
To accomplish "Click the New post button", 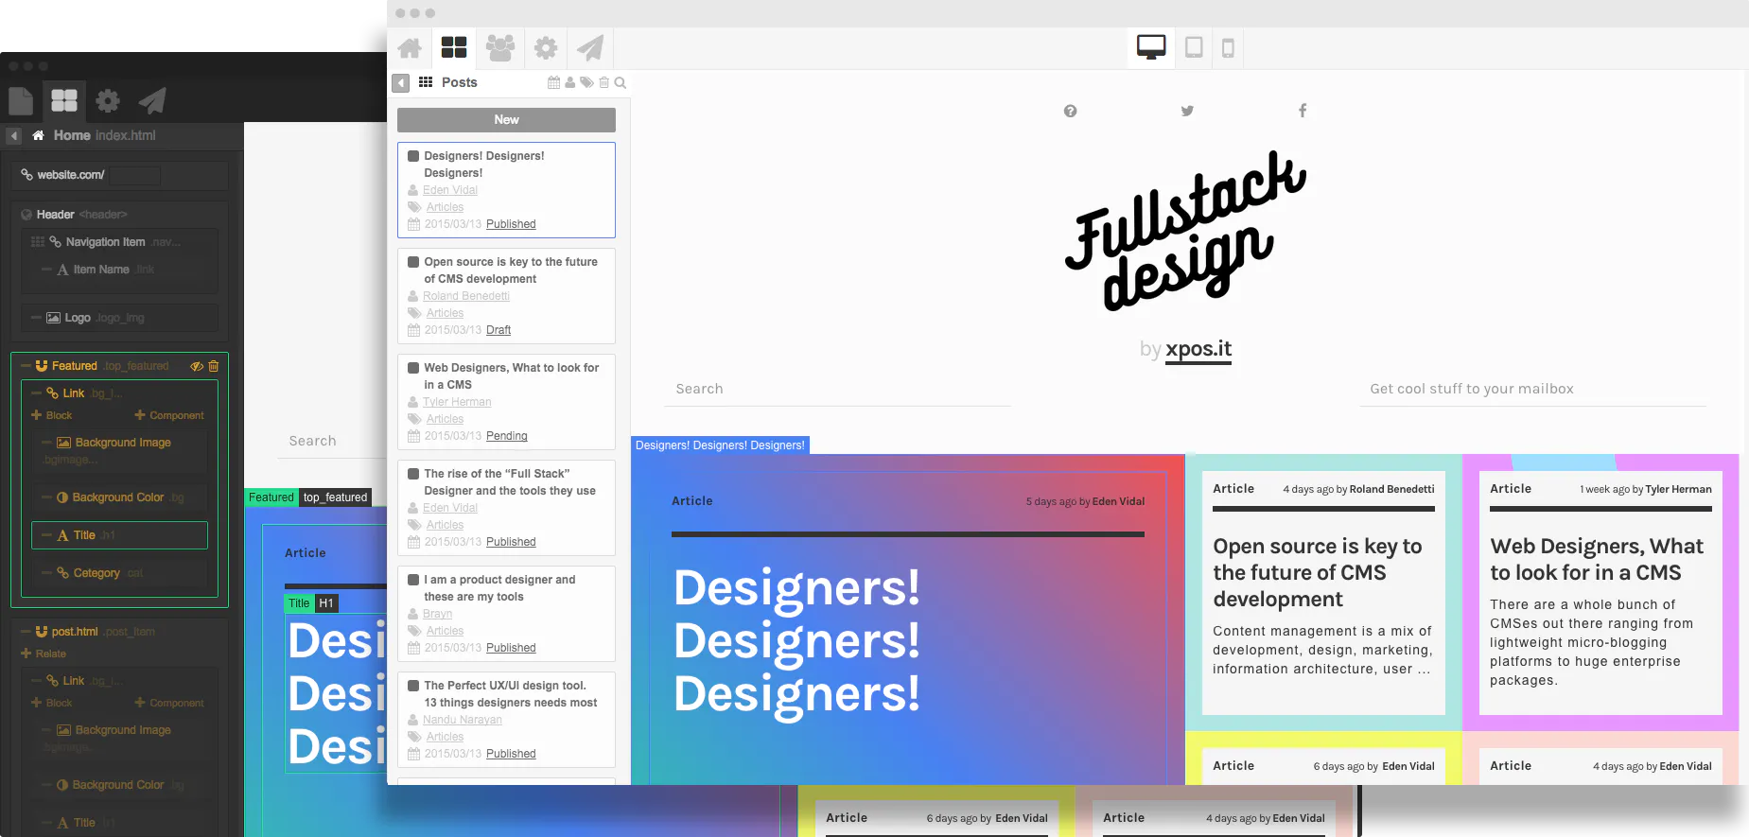I will pos(506,120).
